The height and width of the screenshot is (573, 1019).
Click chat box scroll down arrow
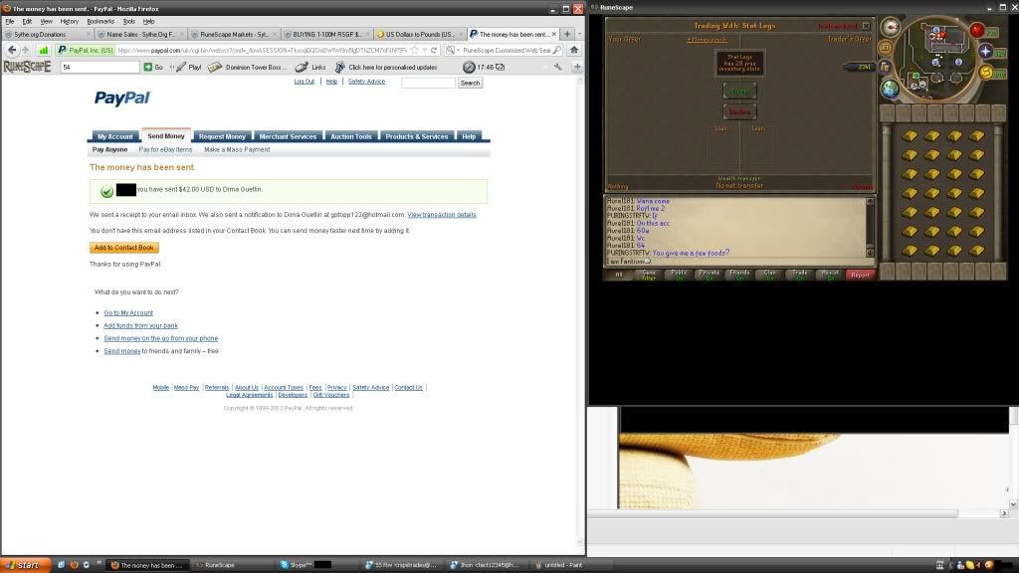point(870,253)
